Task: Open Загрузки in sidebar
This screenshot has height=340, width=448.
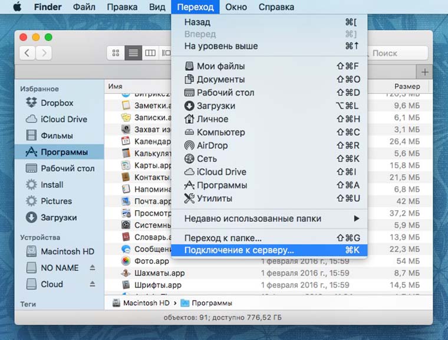Action: pyautogui.click(x=60, y=217)
